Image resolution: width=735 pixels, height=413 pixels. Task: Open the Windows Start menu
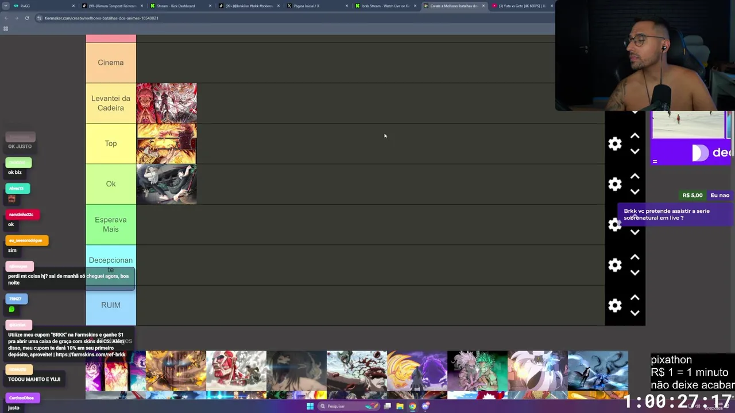point(310,406)
